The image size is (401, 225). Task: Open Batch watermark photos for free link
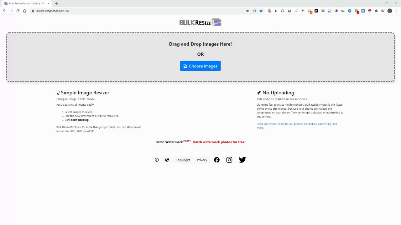tap(219, 142)
